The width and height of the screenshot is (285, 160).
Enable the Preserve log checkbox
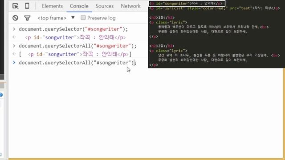pyautogui.click(x=83, y=18)
